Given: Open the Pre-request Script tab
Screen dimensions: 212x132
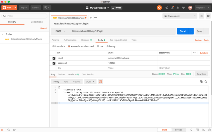Looking at the screenshot, I should tap(118, 40).
